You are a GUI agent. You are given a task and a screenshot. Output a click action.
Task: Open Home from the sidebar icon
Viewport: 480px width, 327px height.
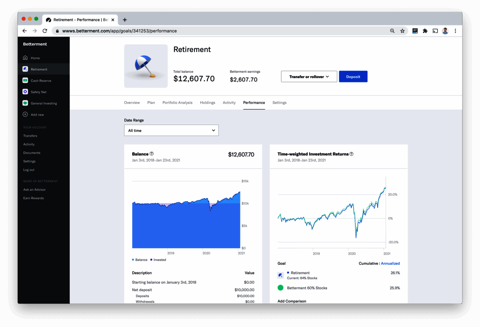click(25, 58)
